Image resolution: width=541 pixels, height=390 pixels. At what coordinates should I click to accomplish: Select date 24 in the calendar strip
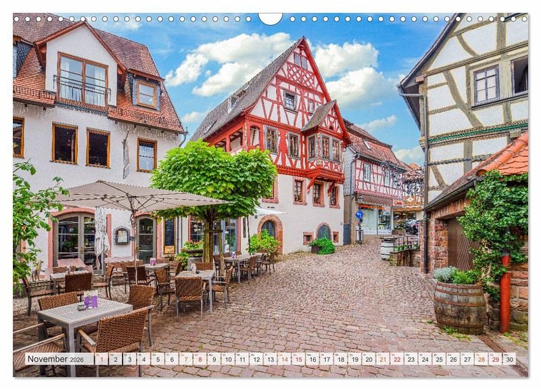pyautogui.click(x=425, y=359)
